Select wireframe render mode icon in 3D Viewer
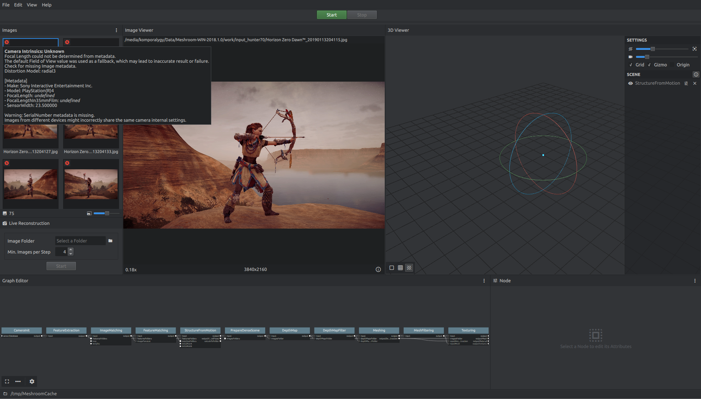The image size is (701, 399). click(401, 268)
